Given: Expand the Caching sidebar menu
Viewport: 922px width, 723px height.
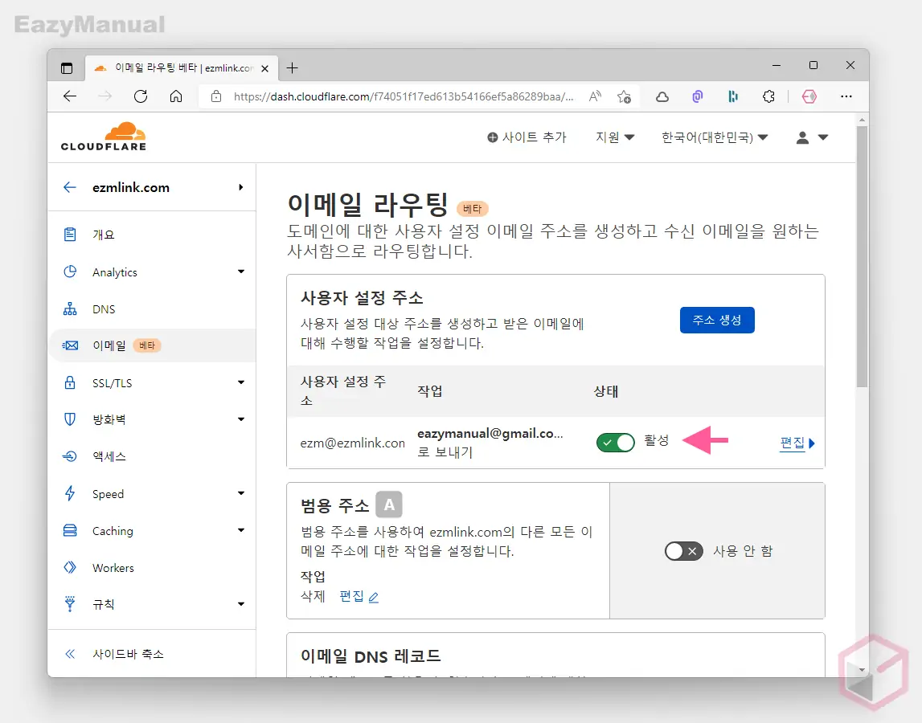Looking at the screenshot, I should 113,530.
